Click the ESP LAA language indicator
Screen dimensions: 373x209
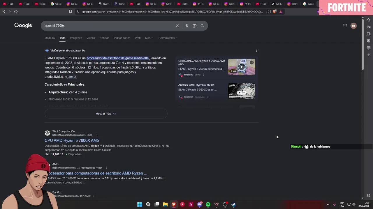pyautogui.click(x=342, y=204)
